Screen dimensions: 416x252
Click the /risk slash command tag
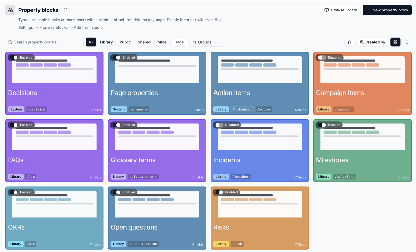(237, 244)
